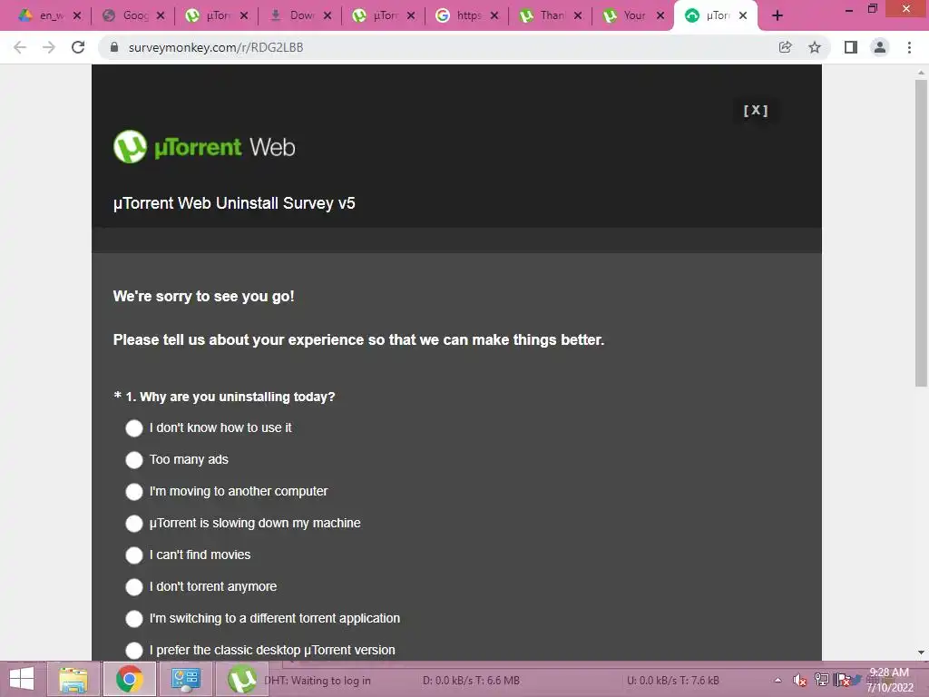The image size is (929, 697).
Task: Close the "en_w" tab
Action: (x=77, y=16)
